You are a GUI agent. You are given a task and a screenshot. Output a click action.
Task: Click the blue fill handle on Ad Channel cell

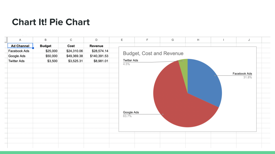coord(33,48)
